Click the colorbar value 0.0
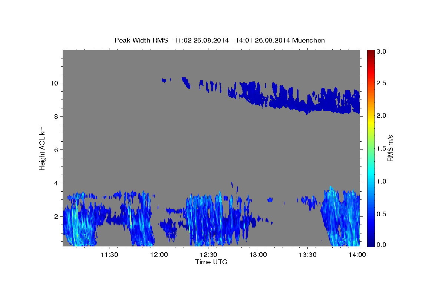 [382, 245]
